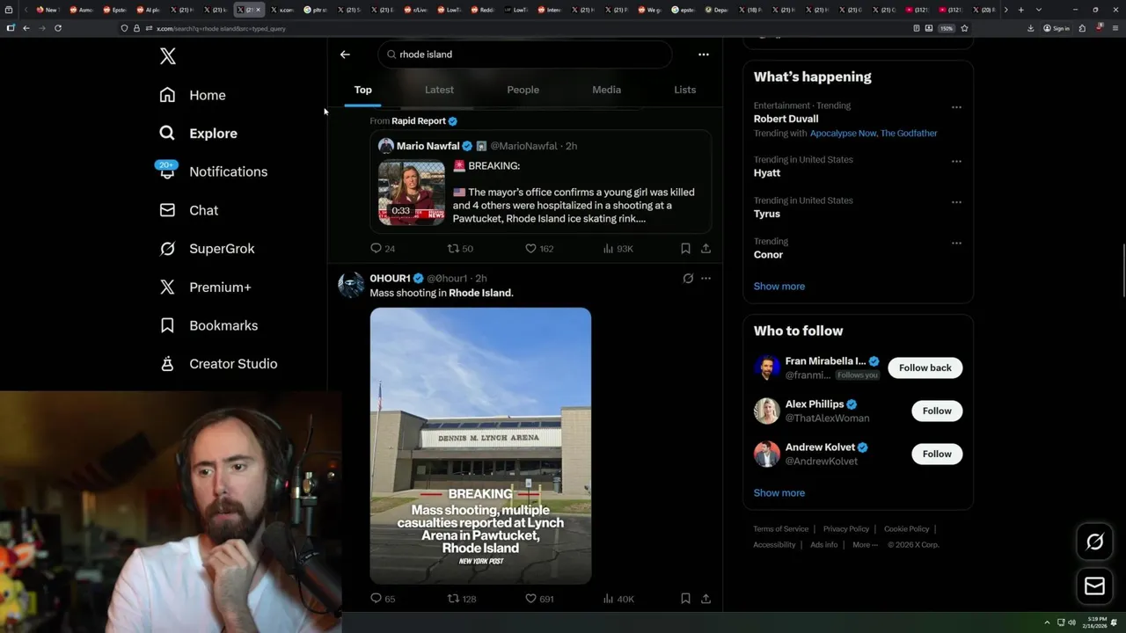Switch to the Lists tab
The width and height of the screenshot is (1126, 633).
click(684, 90)
